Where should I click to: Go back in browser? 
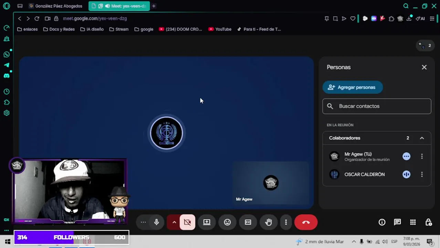tap(20, 18)
